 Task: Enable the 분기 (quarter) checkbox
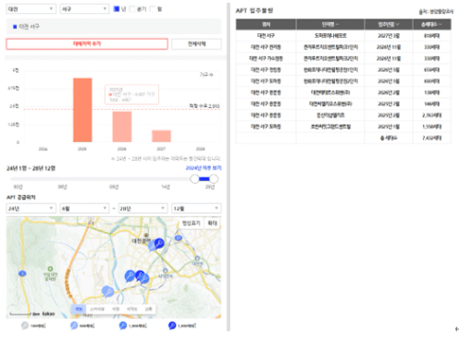pyautogui.click(x=132, y=9)
